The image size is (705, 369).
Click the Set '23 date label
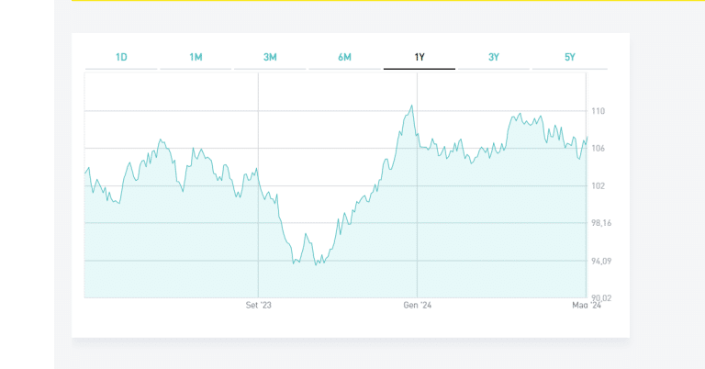pos(259,306)
